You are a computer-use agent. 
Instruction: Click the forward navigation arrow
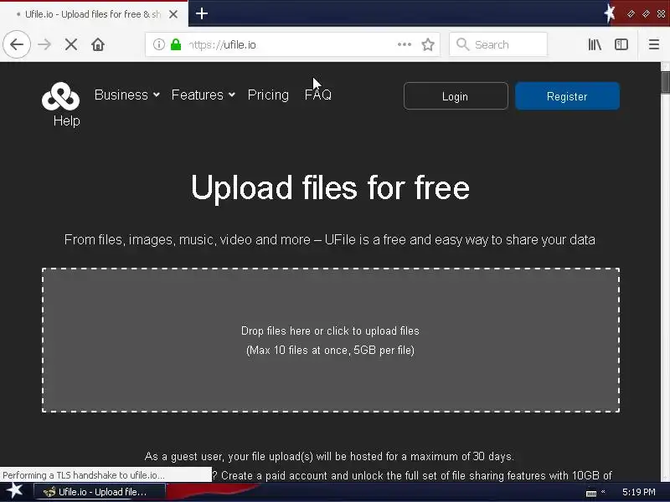pyautogui.click(x=44, y=44)
